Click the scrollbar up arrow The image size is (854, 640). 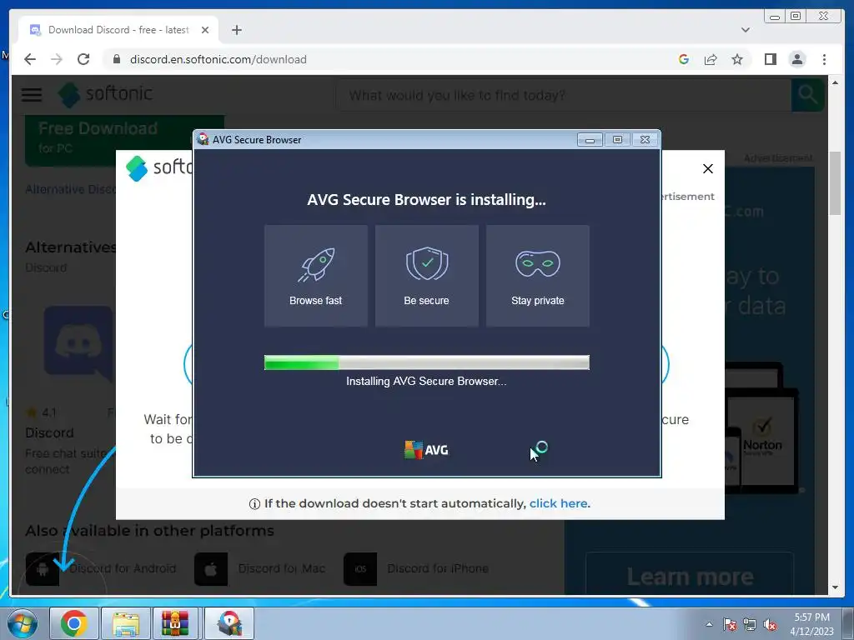point(835,82)
